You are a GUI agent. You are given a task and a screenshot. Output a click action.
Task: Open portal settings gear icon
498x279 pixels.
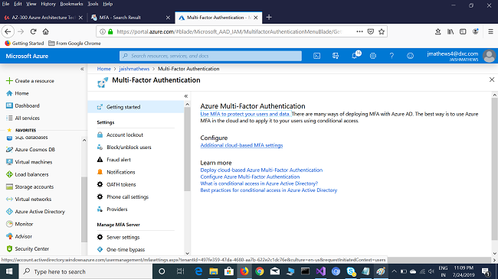pos(373,56)
